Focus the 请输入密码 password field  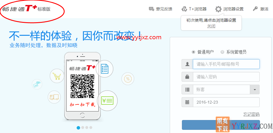click(226, 77)
